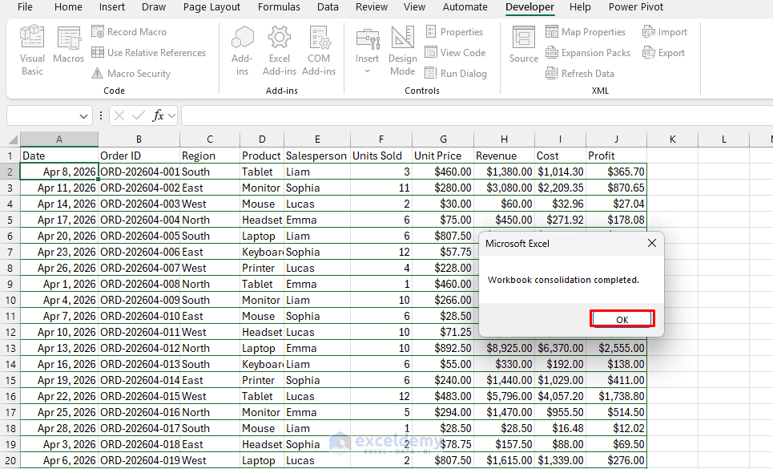Open the Add-ins gallery
The height and width of the screenshot is (469, 773).
[242, 51]
